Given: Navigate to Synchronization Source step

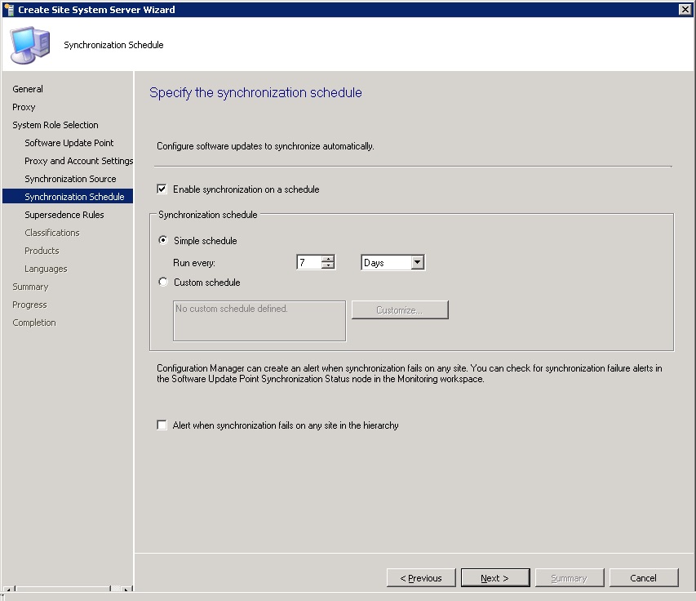Looking at the screenshot, I should pos(70,179).
